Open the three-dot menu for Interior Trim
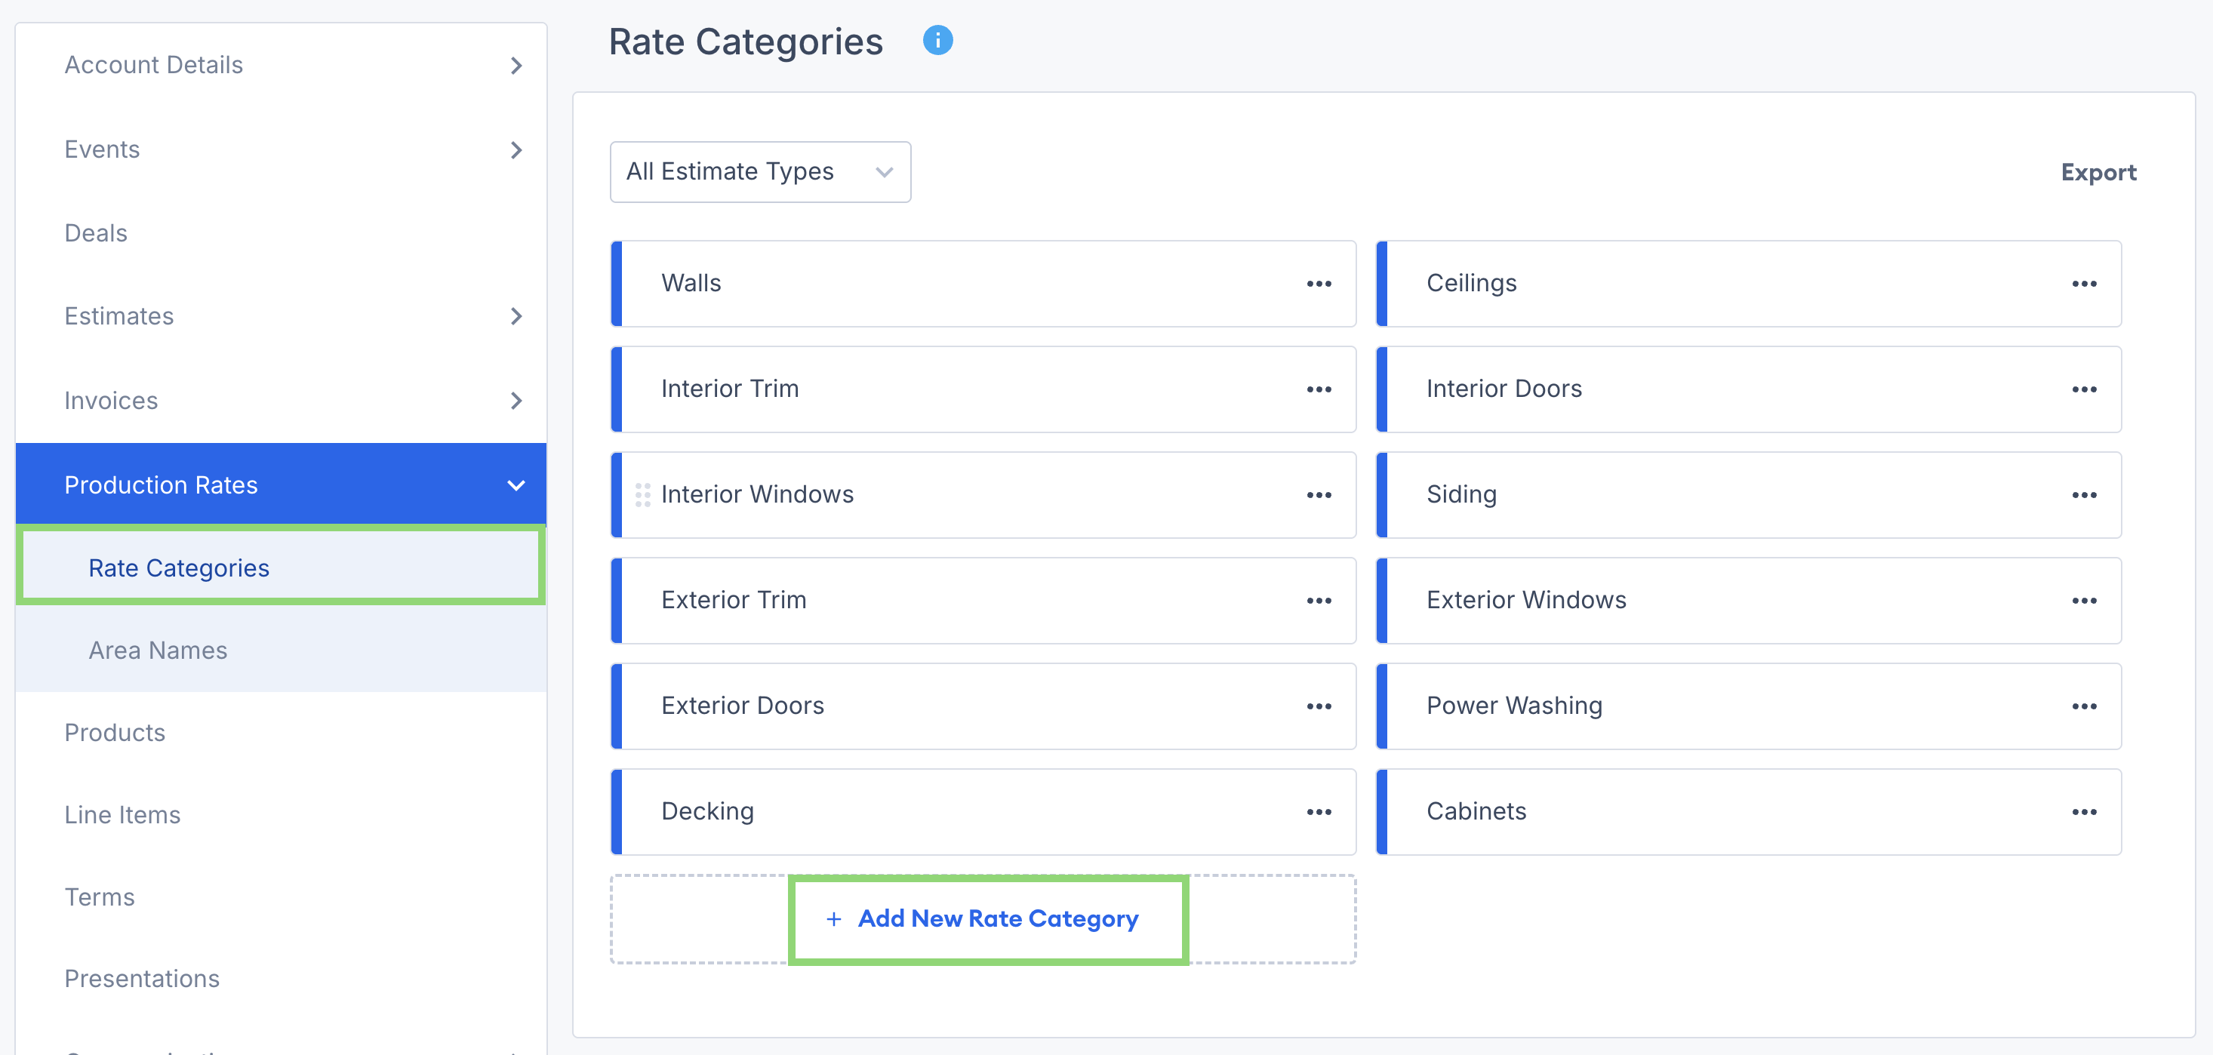 click(x=1319, y=389)
